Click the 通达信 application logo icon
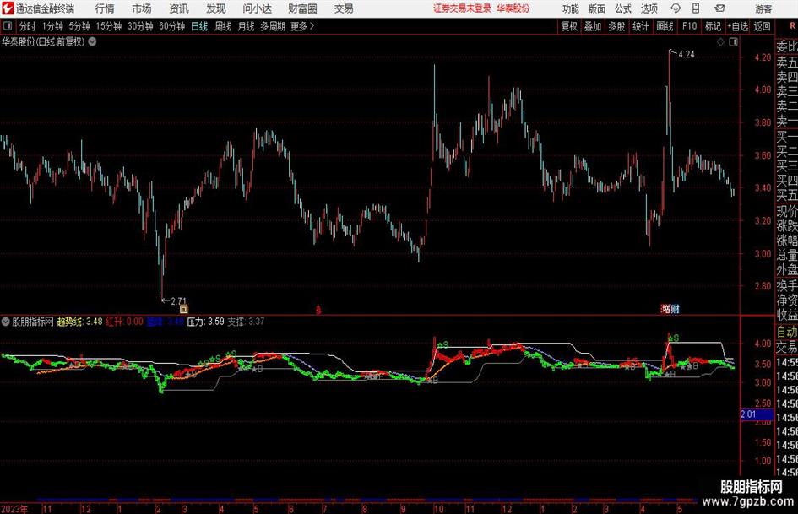 (x=8, y=8)
